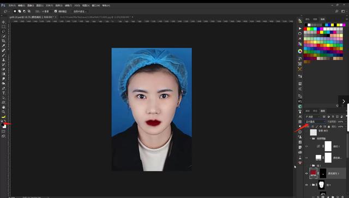Select the Brush tool
Image resolution: width=349 pixels, height=198 pixels.
tap(3, 55)
